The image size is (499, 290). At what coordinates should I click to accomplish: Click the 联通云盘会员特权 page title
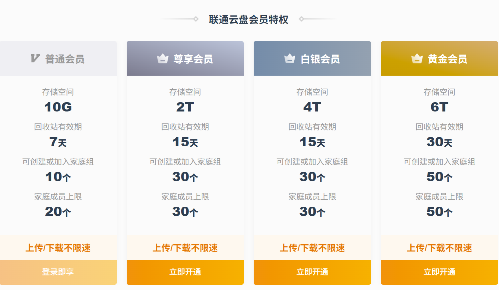[x=249, y=20]
